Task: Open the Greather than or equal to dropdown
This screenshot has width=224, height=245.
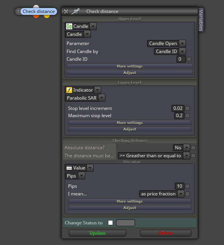Action: click(186, 156)
